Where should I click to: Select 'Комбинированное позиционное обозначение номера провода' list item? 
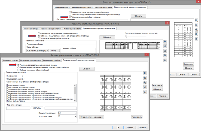[x=31, y=95]
